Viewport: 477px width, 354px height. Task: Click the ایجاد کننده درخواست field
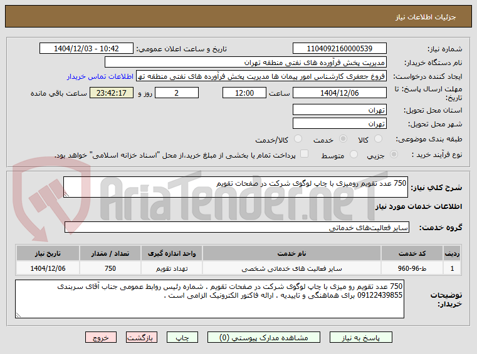[261, 76]
